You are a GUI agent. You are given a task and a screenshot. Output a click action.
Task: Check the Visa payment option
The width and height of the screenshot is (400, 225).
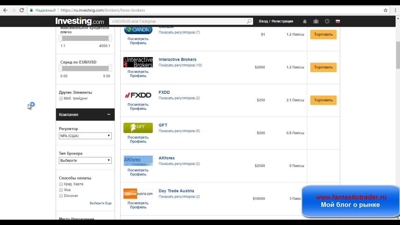[x=61, y=190]
